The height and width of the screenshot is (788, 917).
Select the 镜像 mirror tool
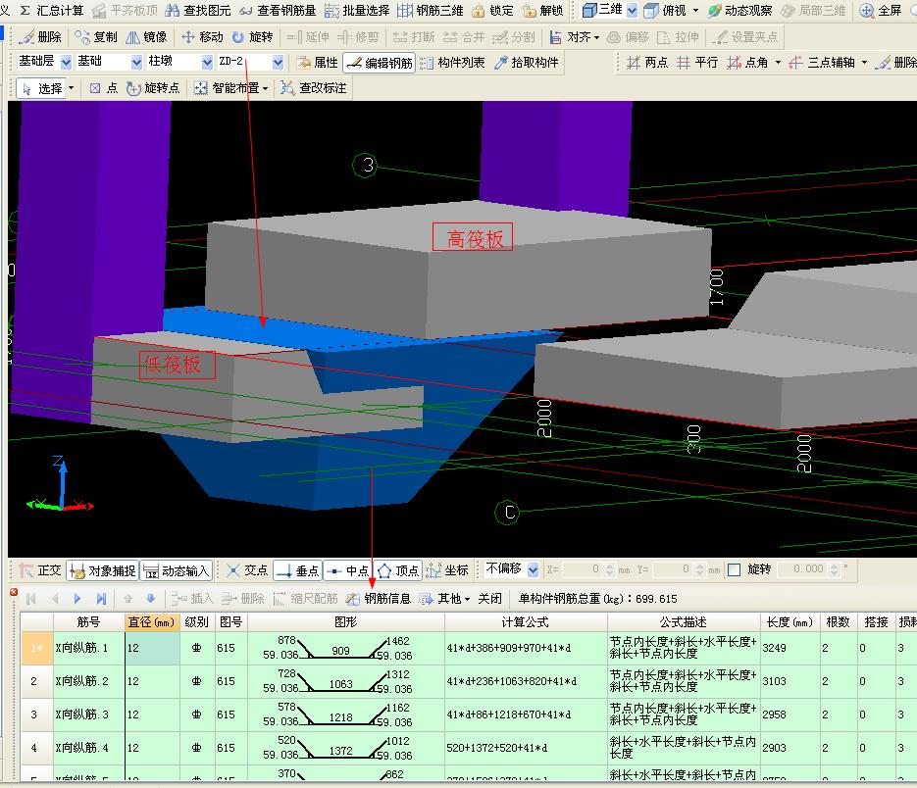[x=147, y=37]
